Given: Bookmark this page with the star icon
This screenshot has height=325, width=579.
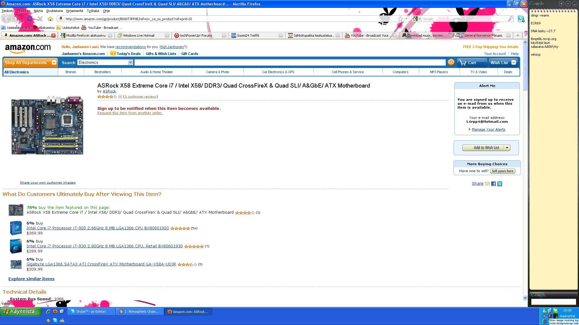Looking at the screenshot, I should [x=400, y=19].
